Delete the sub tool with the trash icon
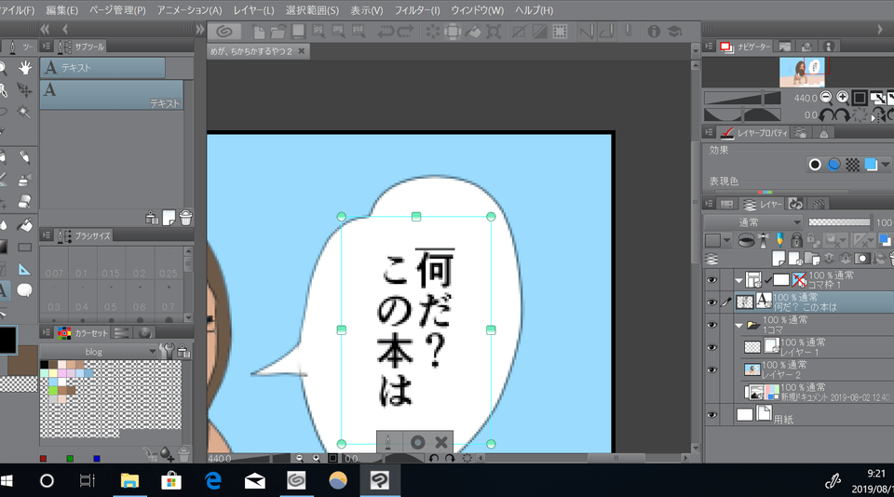 (x=186, y=218)
